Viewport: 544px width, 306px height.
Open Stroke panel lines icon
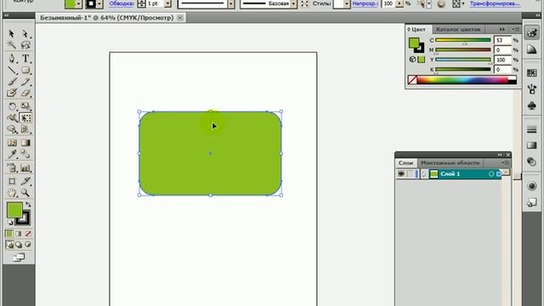[531, 129]
